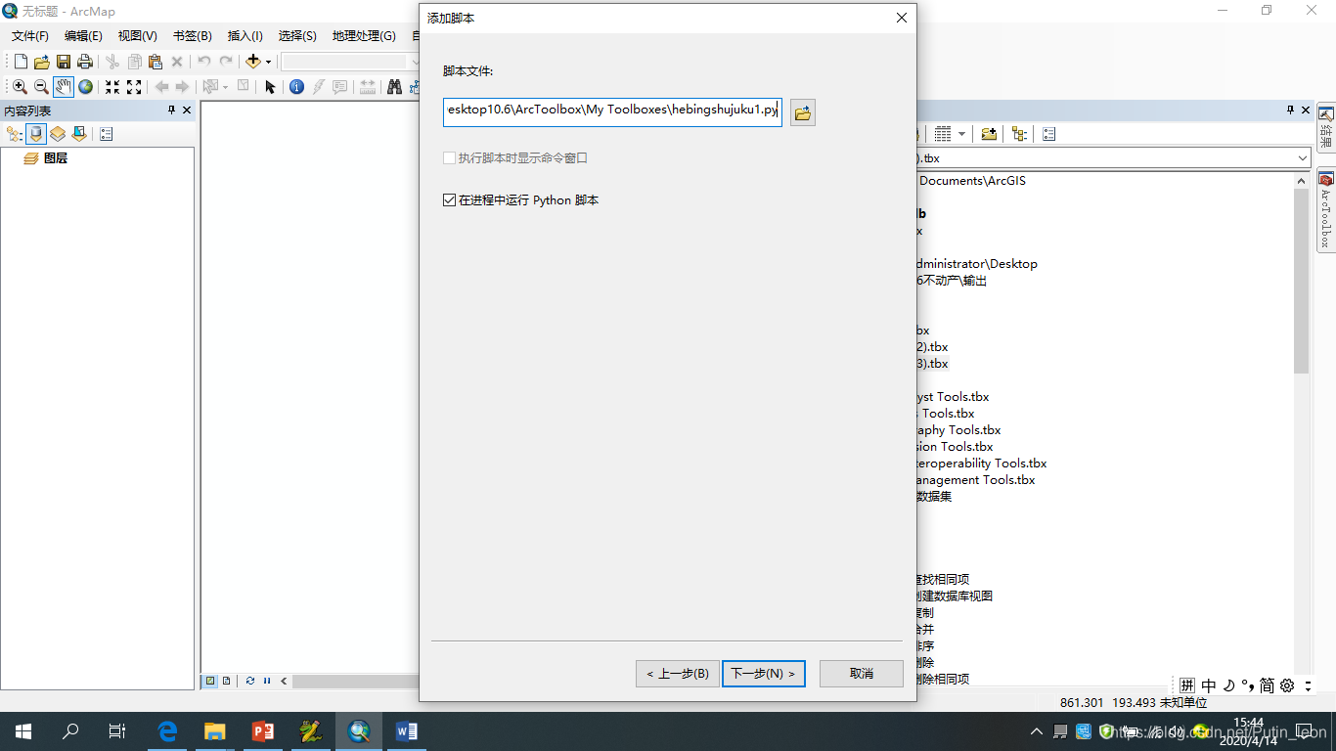Open Microsoft Edge from taskbar
Image resolution: width=1336 pixels, height=751 pixels.
pos(167,730)
